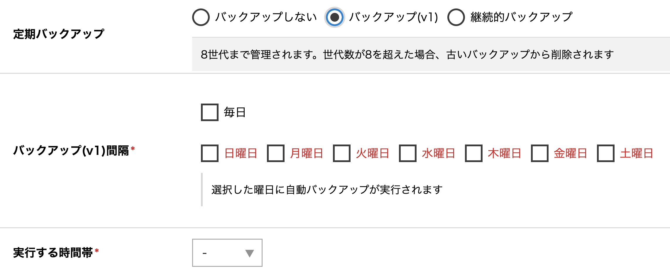Click the バックアップしない option label
The height and width of the screenshot is (275, 670).
(x=266, y=17)
